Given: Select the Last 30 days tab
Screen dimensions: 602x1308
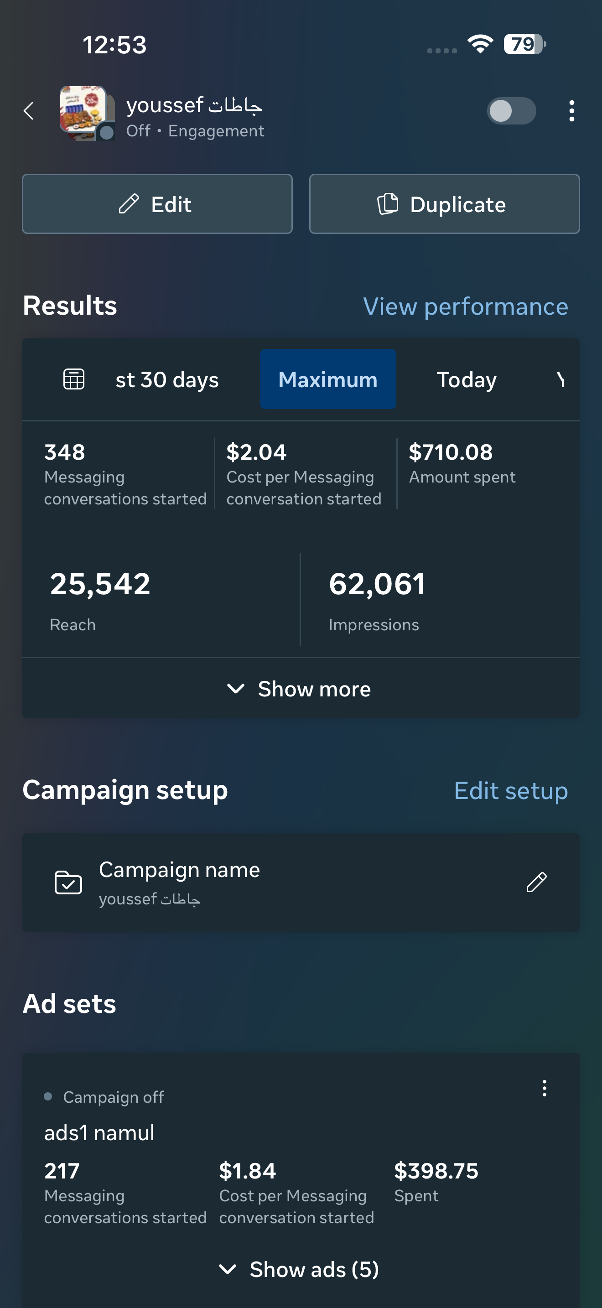Looking at the screenshot, I should coord(167,379).
